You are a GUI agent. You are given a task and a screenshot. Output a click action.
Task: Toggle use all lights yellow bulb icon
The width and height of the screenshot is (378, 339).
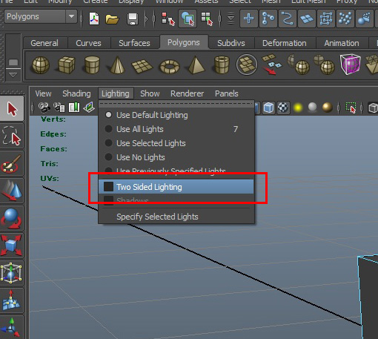(x=298, y=108)
